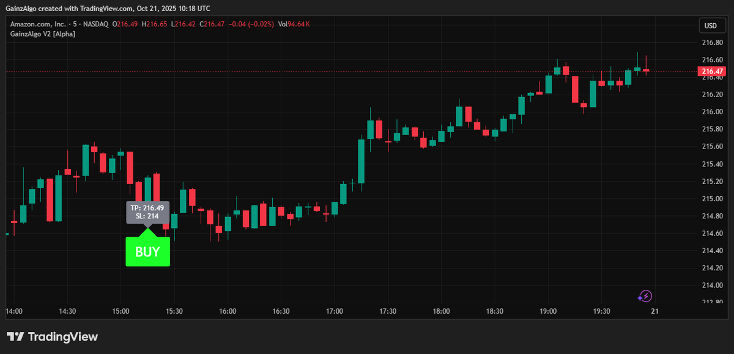Screen dimensions: 734x354
Task: Click the 214.80 price axis label
Action: tap(712, 216)
